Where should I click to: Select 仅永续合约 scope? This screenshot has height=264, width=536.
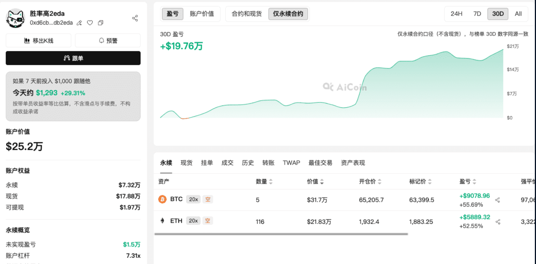click(288, 14)
